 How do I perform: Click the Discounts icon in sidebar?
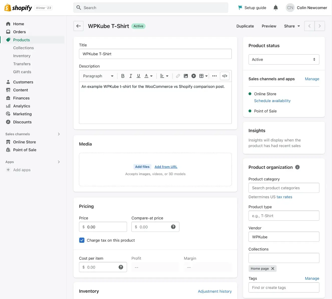click(x=8, y=122)
